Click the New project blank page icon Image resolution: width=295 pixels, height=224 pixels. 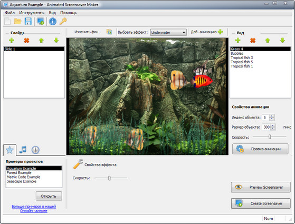point(7,21)
